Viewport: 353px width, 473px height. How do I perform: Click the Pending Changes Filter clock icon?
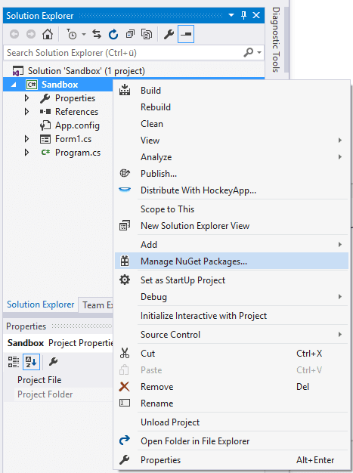pyautogui.click(x=72, y=35)
